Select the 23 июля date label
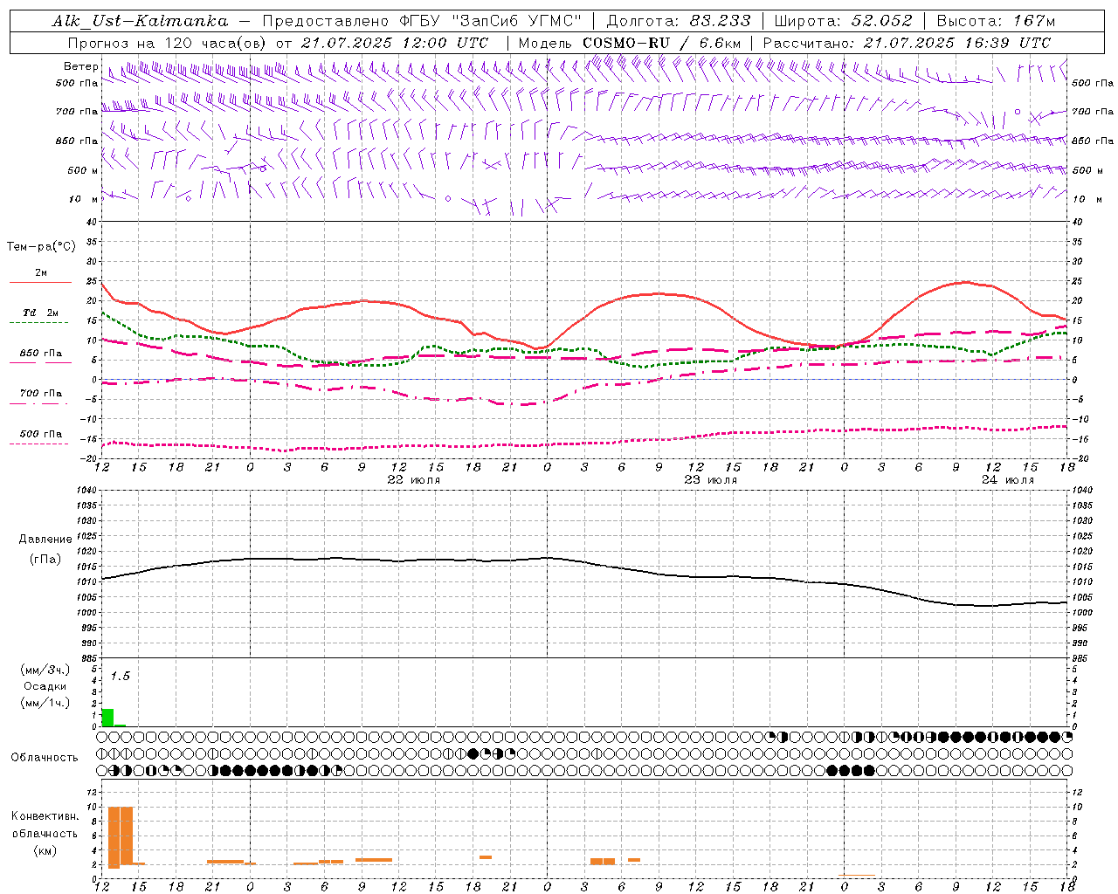This screenshot has height=894, width=1118. [x=711, y=480]
